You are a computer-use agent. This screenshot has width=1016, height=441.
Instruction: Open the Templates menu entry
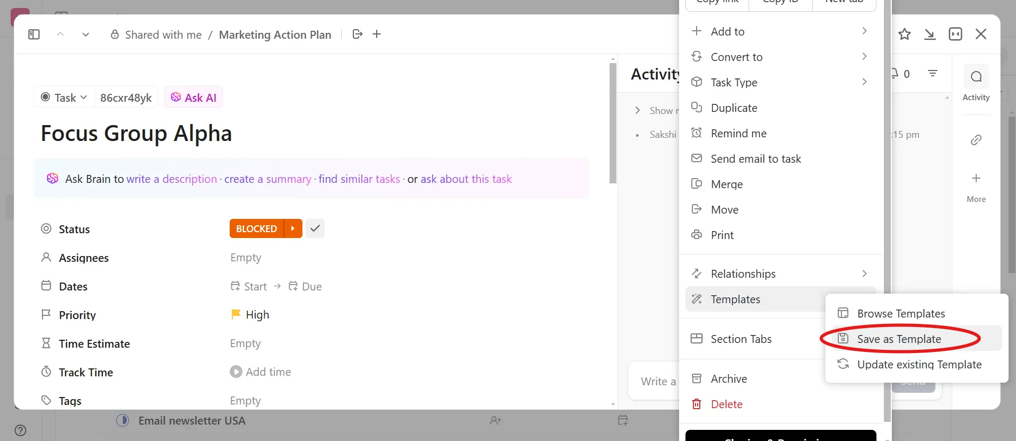(x=756, y=299)
